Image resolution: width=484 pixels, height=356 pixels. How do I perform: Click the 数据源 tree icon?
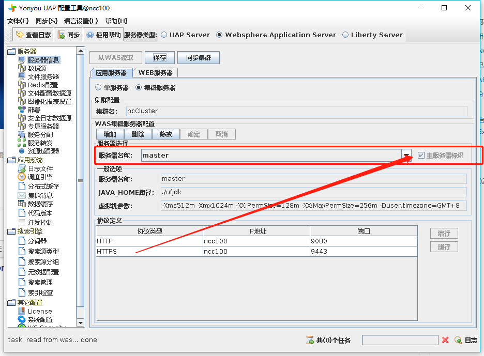tap(22, 68)
